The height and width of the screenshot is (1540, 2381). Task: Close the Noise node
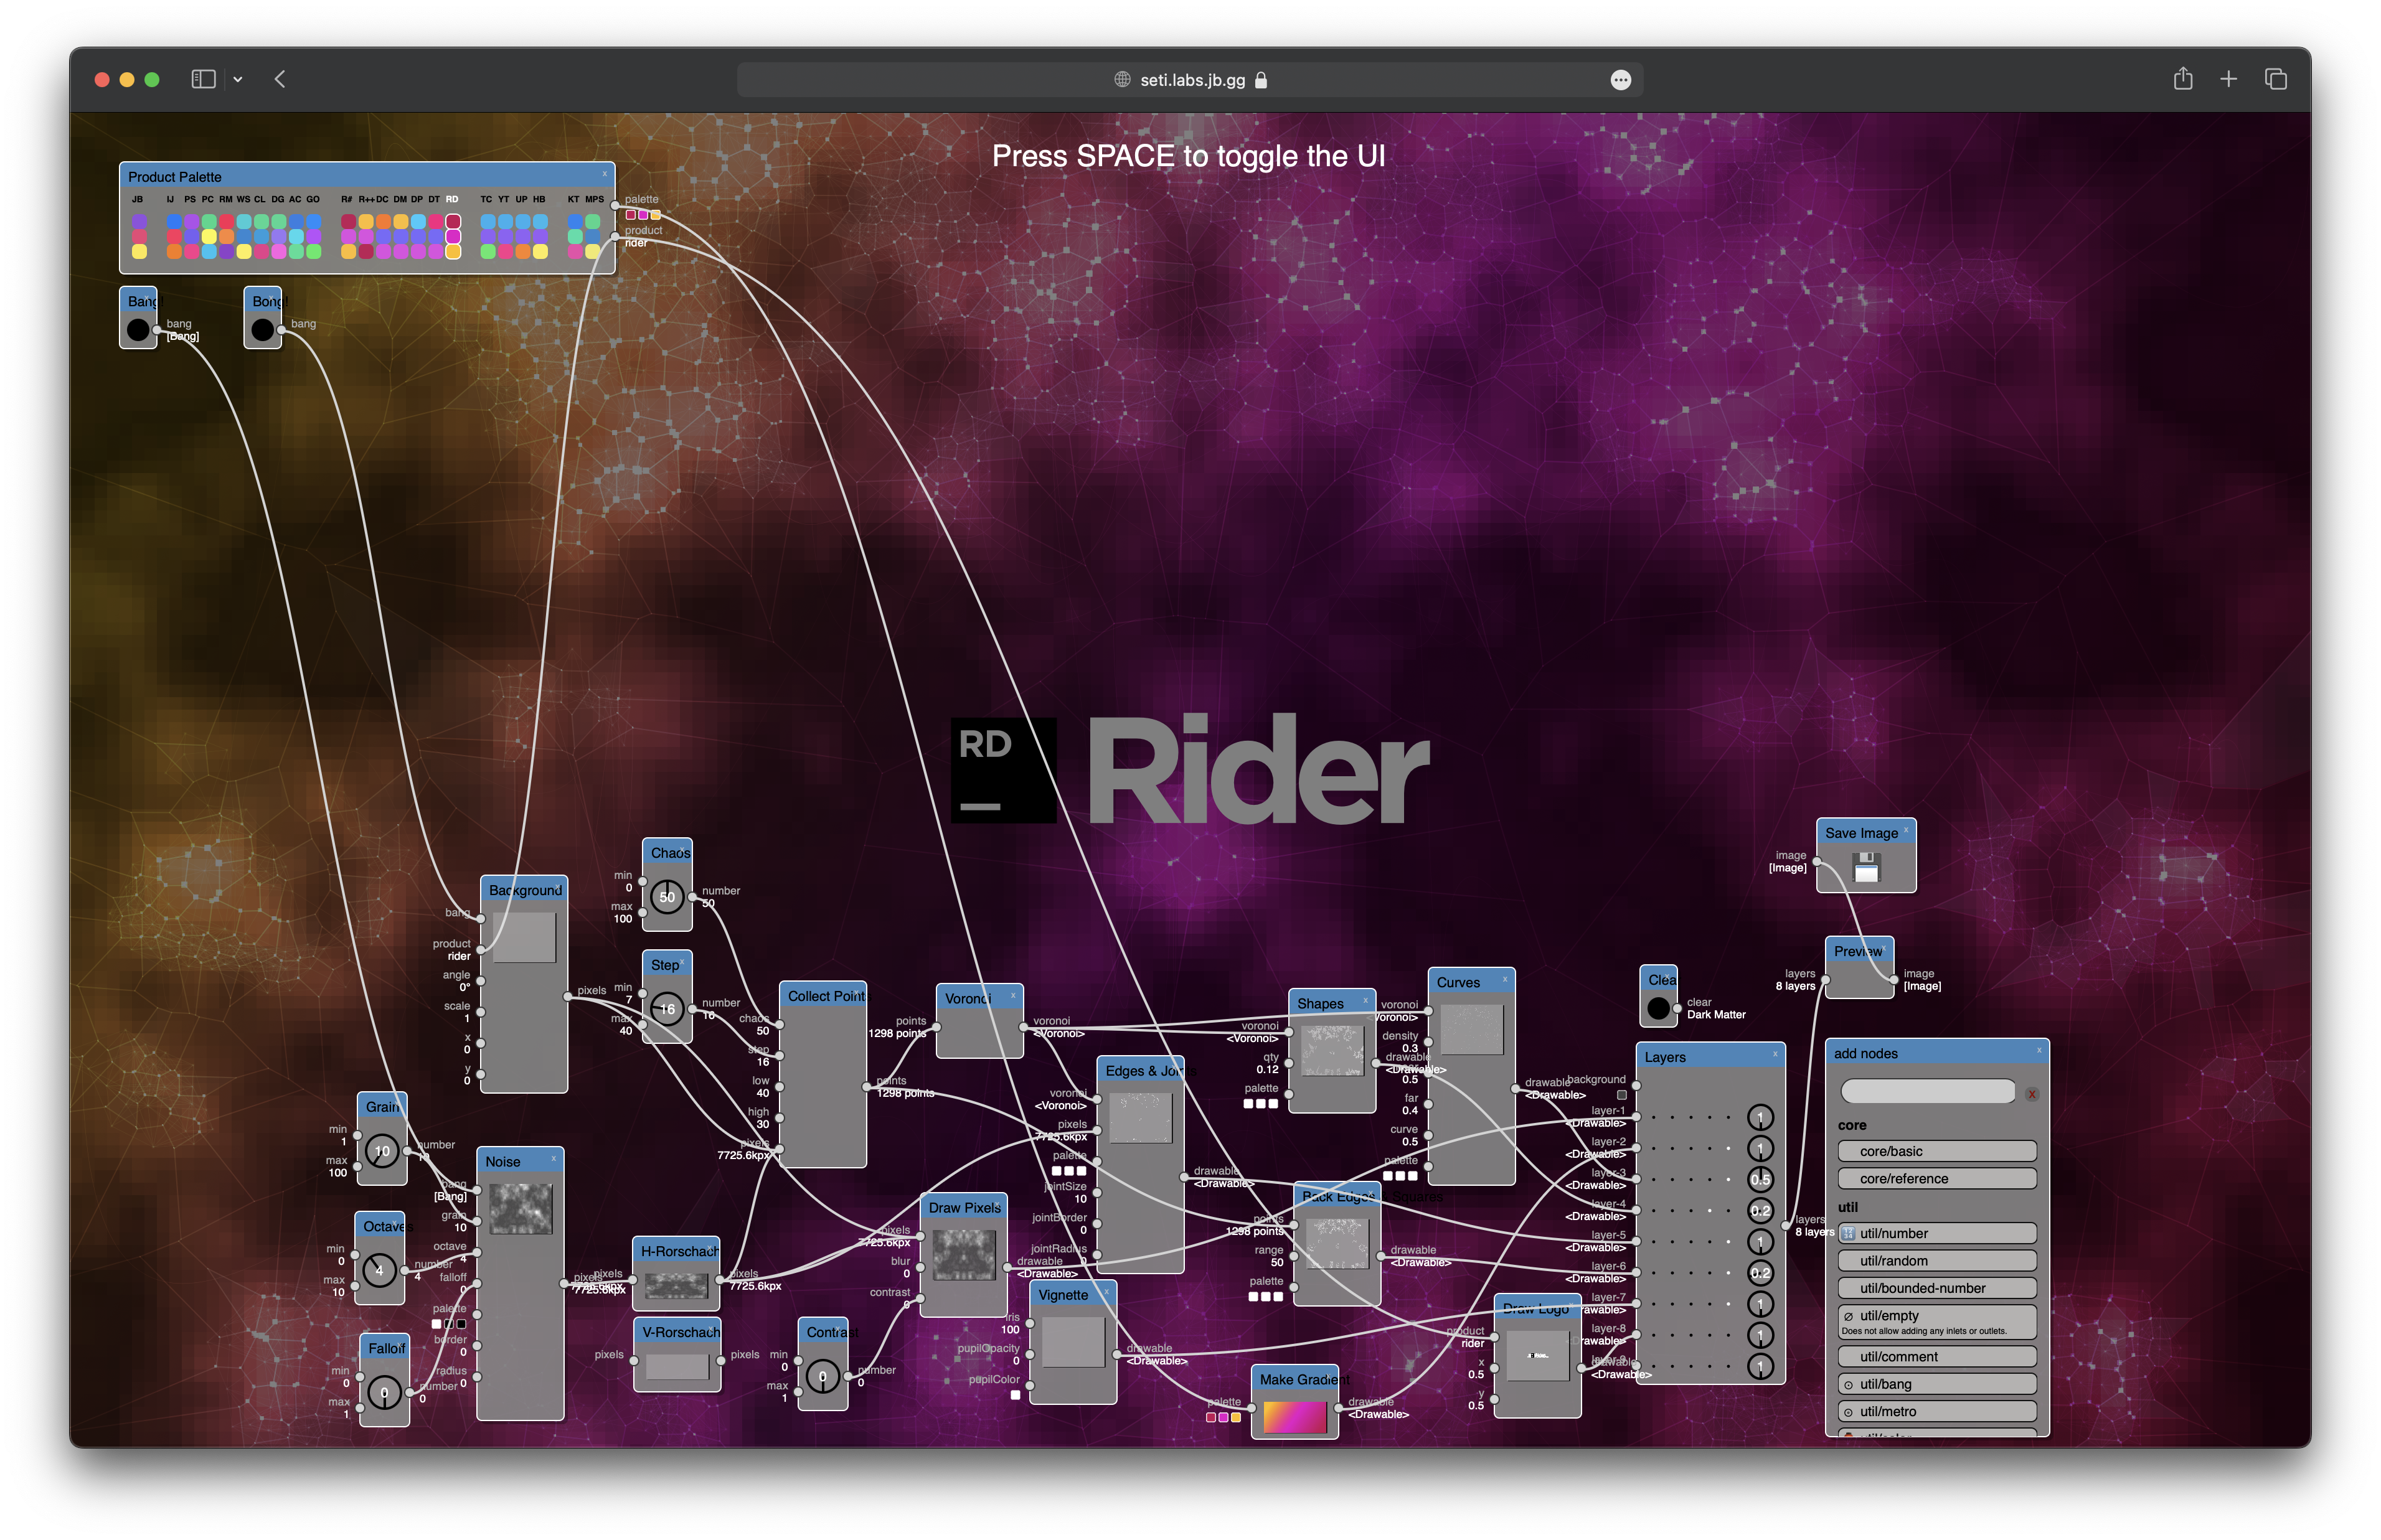[x=553, y=1158]
